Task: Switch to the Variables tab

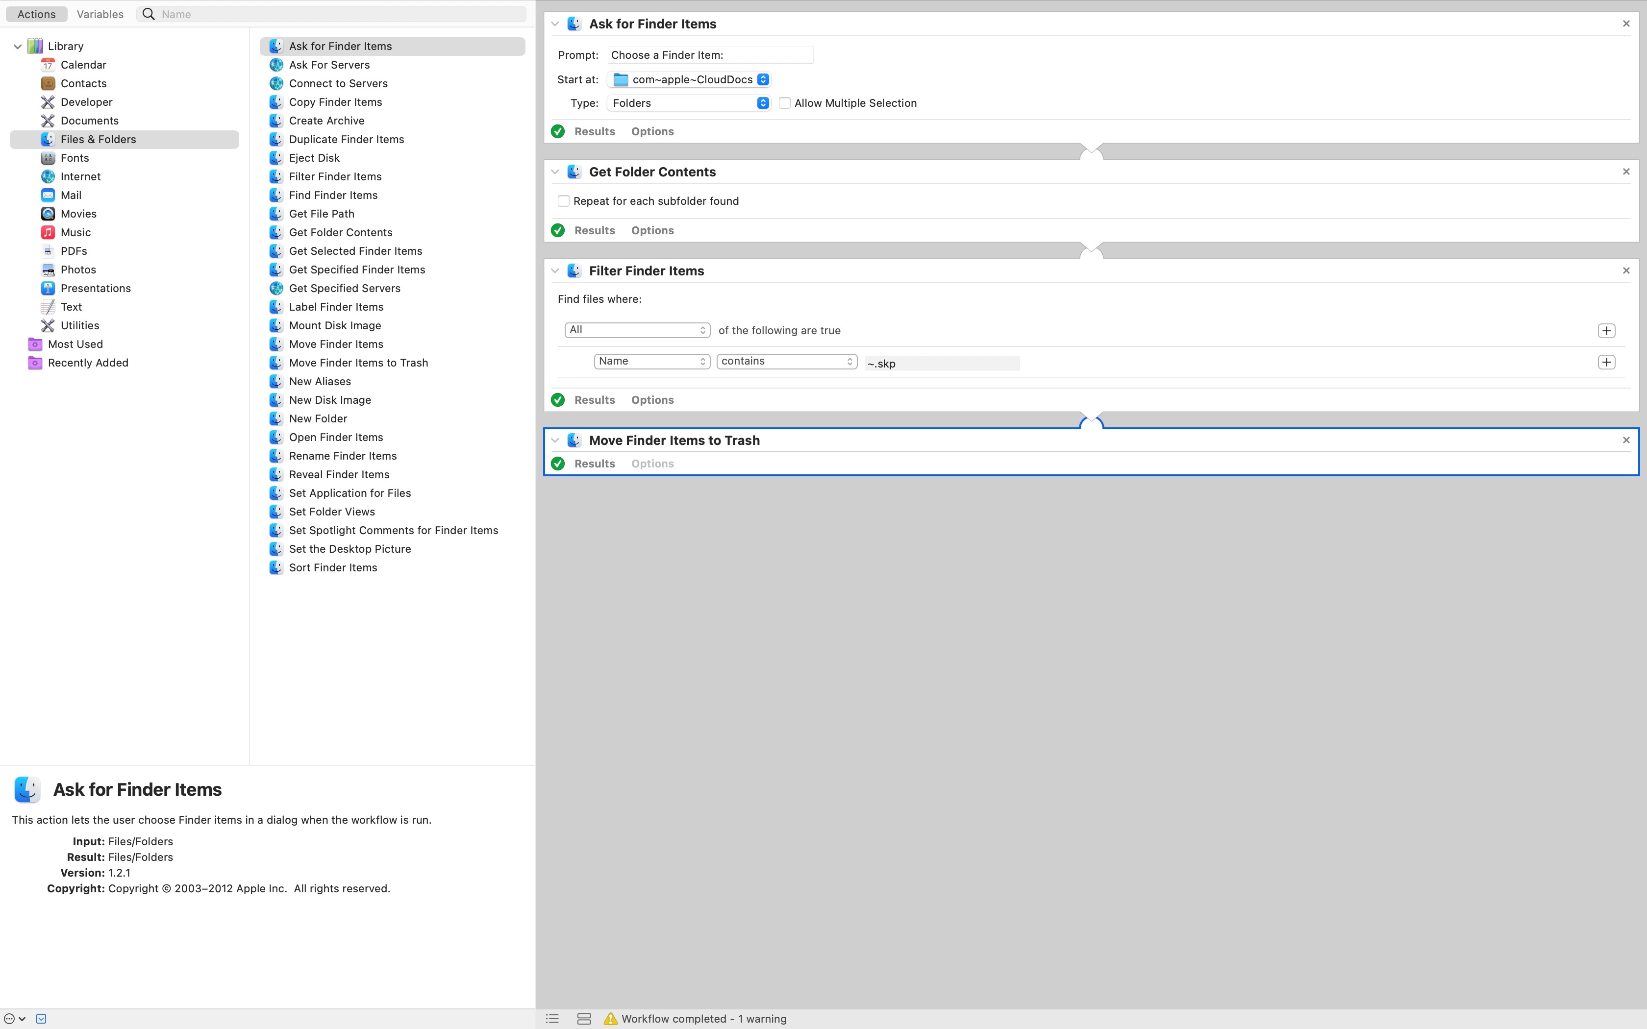Action: pyautogui.click(x=100, y=14)
